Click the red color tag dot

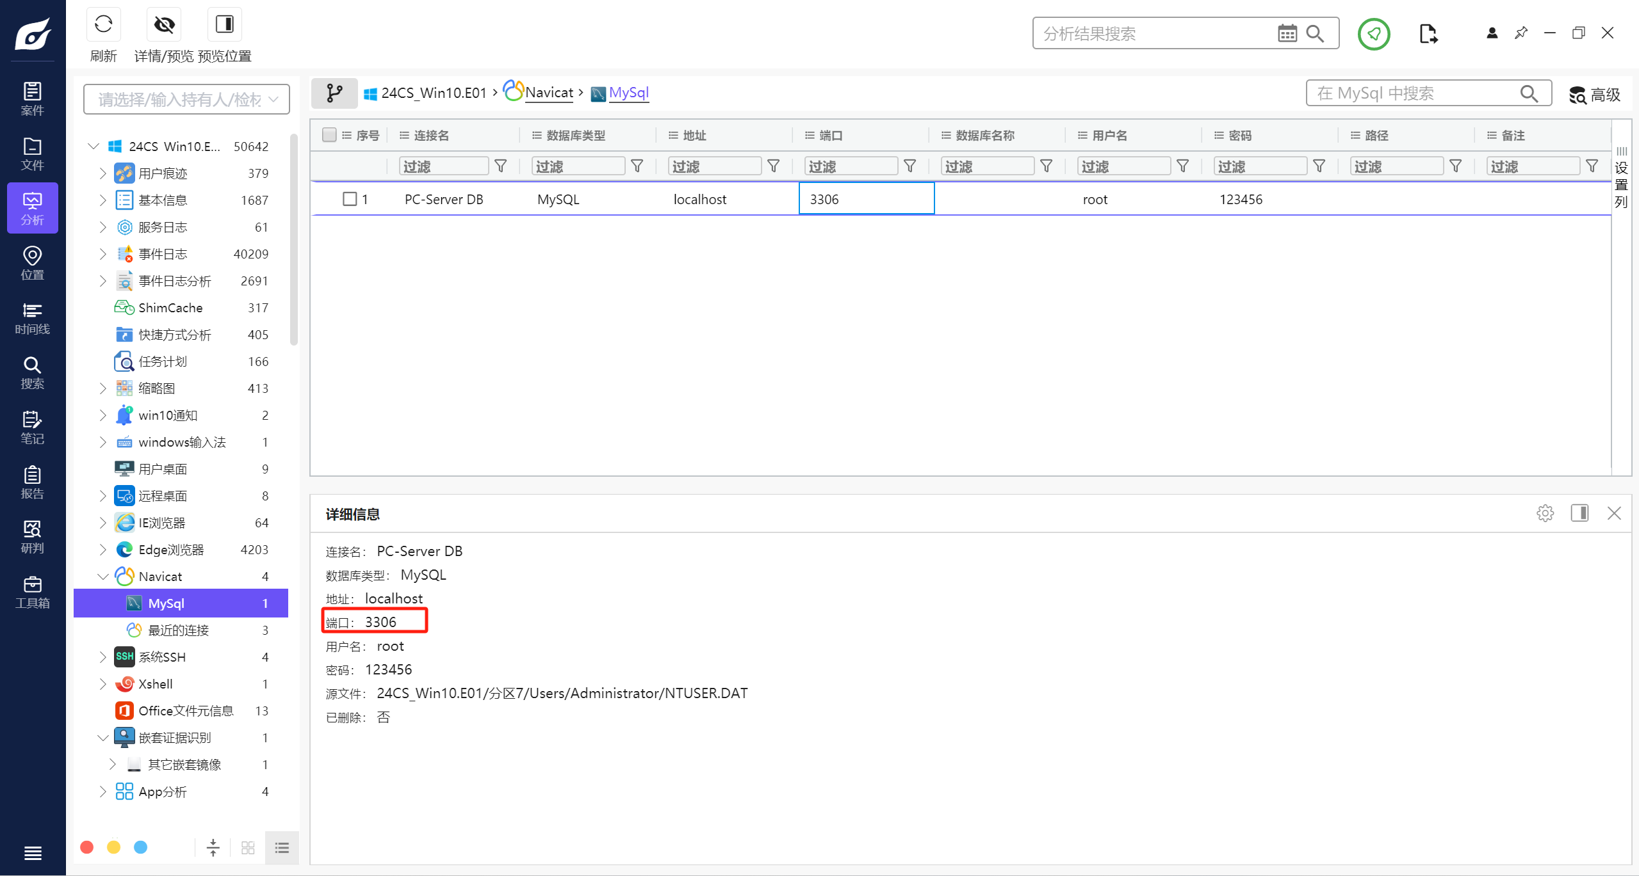[x=87, y=848]
